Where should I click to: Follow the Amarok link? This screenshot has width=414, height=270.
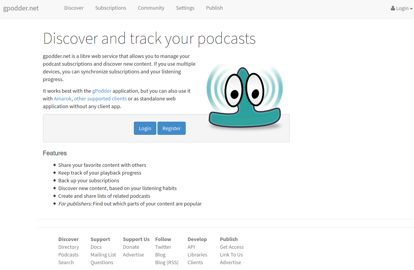point(63,98)
